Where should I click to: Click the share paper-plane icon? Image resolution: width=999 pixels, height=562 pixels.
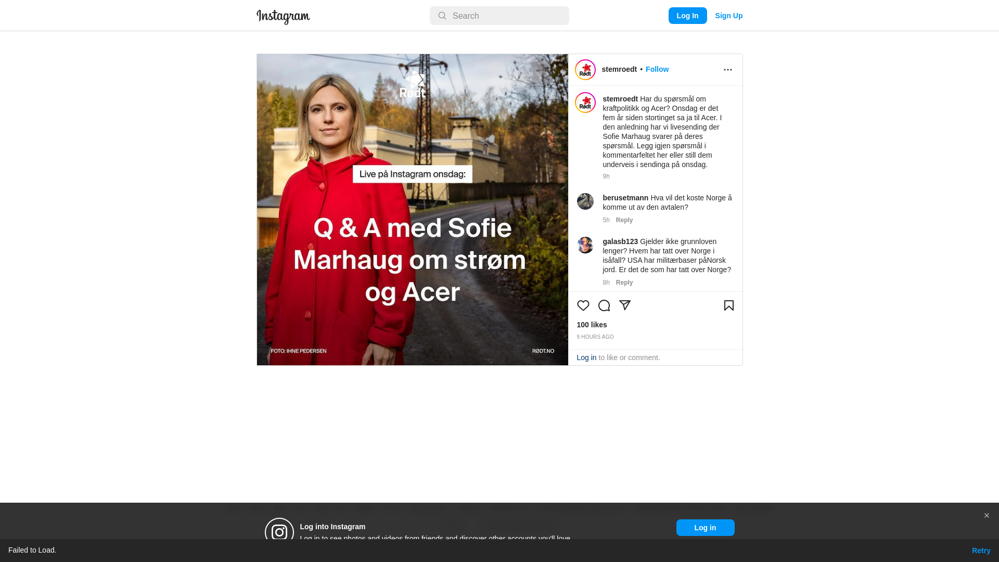coord(625,305)
